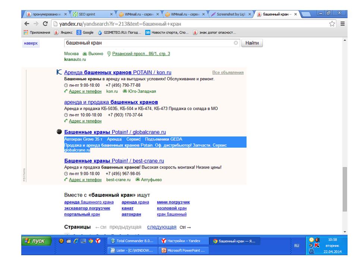Viewport: 358px width, 269px height.
Task: Switch to the first WMmail.ru tab
Action: point(139,14)
